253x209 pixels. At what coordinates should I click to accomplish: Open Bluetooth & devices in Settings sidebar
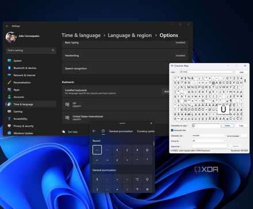31,68
